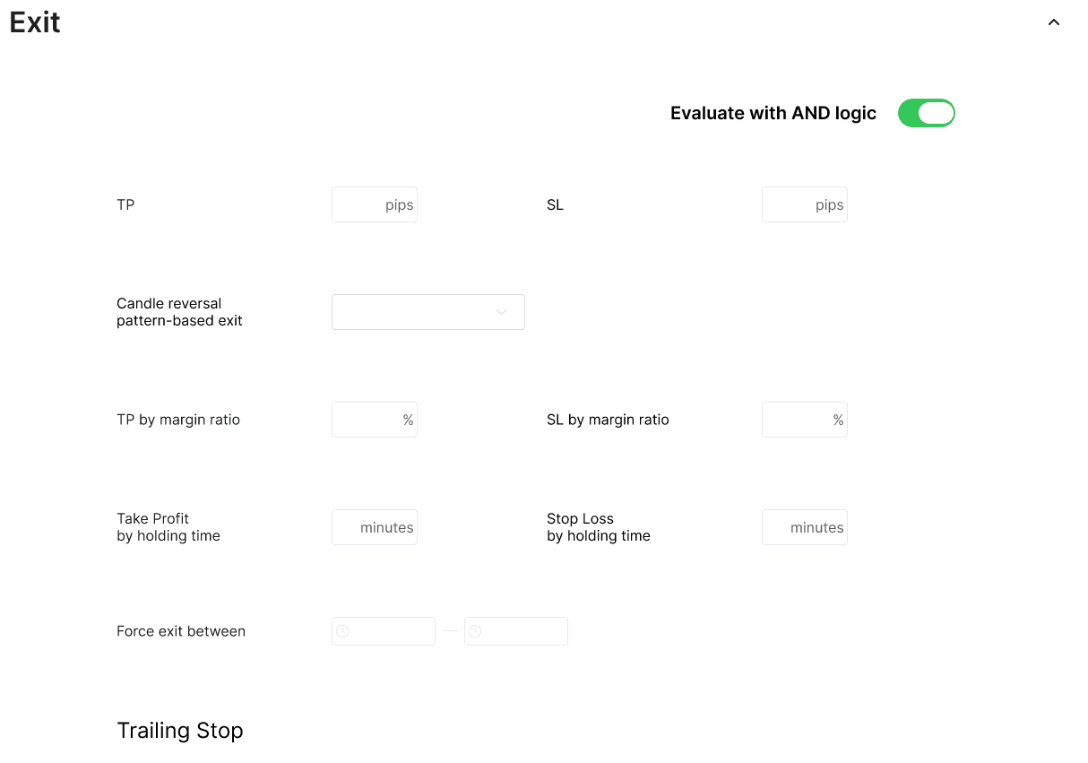Click the clock icon in the start time field
Image resolution: width=1088 pixels, height=763 pixels.
[342, 631]
